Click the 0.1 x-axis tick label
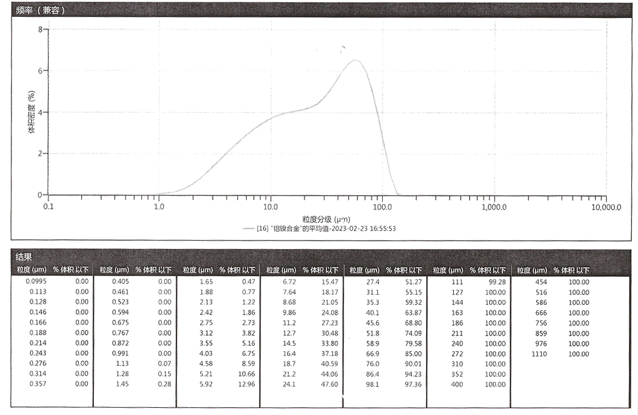This screenshot has height=415, width=638. (48, 207)
